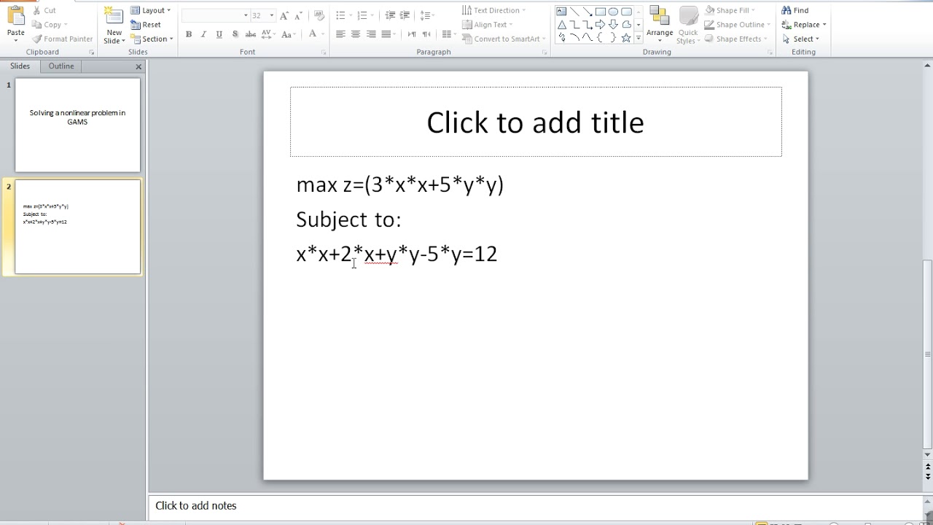The height and width of the screenshot is (525, 933).
Task: Toggle Bold formatting
Action: pos(189,34)
